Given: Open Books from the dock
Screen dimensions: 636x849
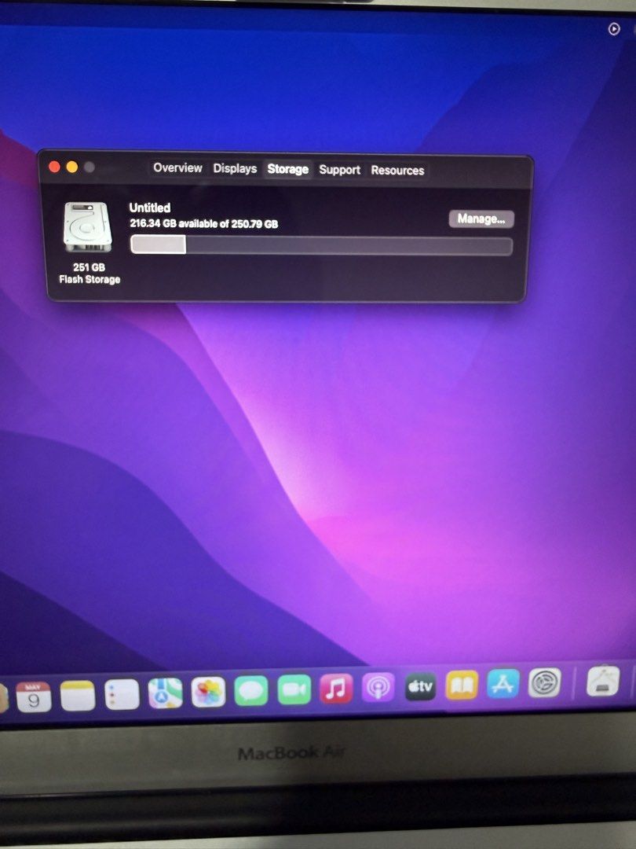Looking at the screenshot, I should click(462, 685).
